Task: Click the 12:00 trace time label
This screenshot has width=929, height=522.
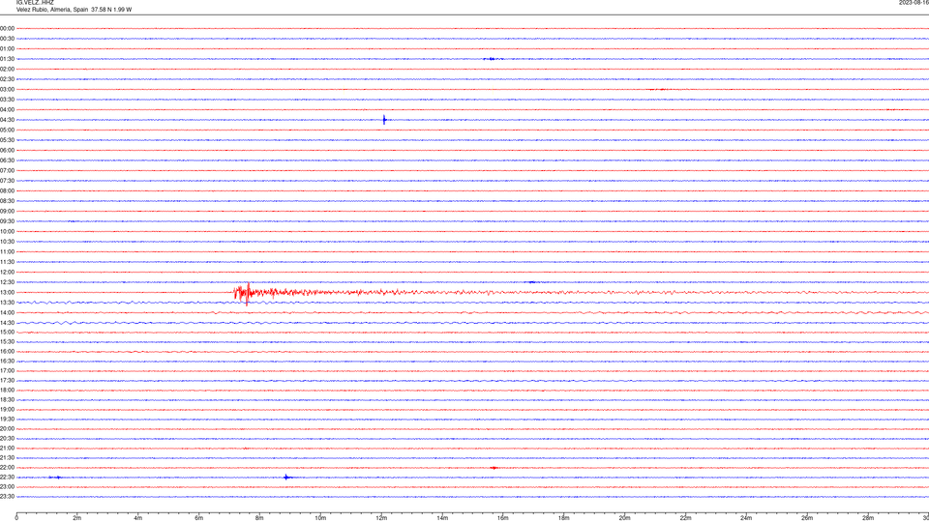Action: point(7,273)
